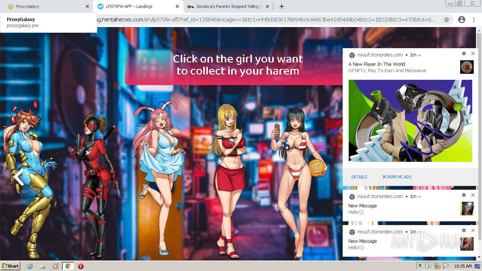
Task: Click the red Opera-style taskbar icon
Action: (81, 266)
